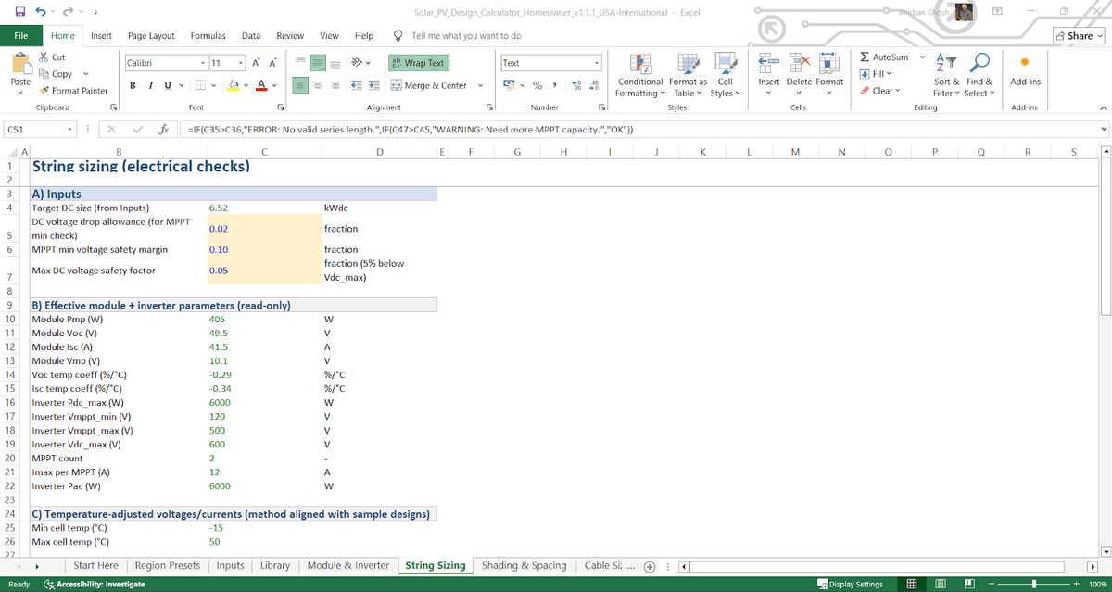The image size is (1112, 592).
Task: Open Find & Select magnifier icon
Action: (x=978, y=64)
